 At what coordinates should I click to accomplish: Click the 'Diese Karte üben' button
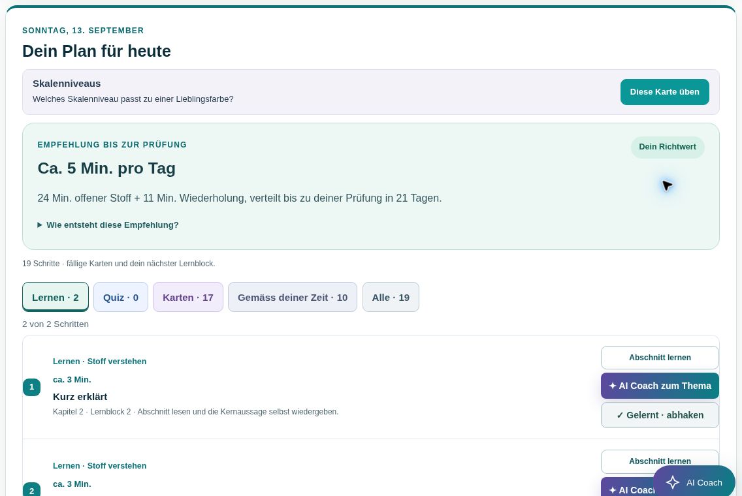point(664,92)
